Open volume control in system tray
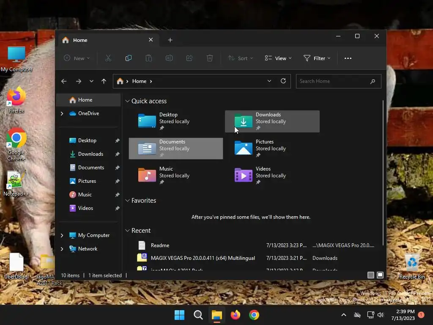 point(381,315)
